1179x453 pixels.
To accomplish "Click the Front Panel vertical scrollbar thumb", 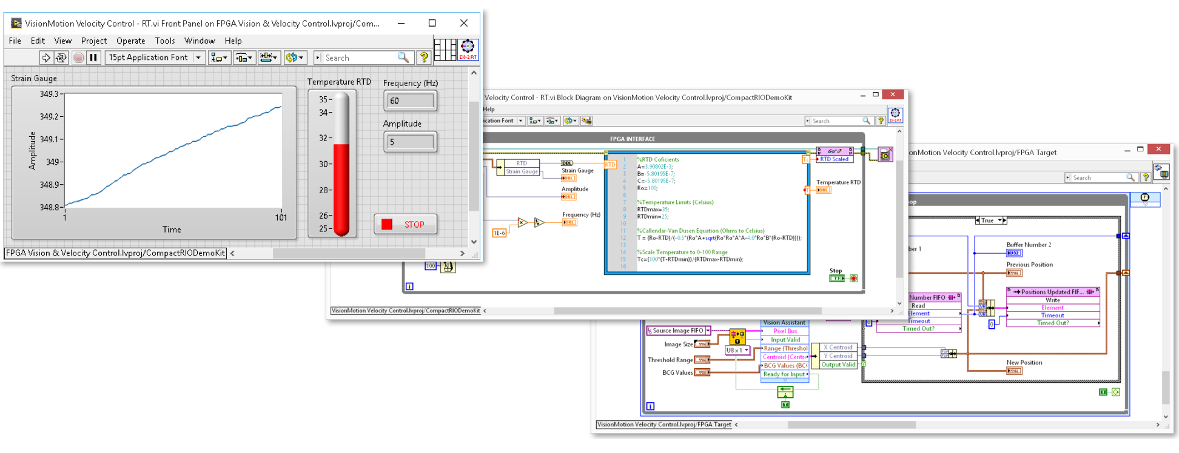I will [474, 156].
